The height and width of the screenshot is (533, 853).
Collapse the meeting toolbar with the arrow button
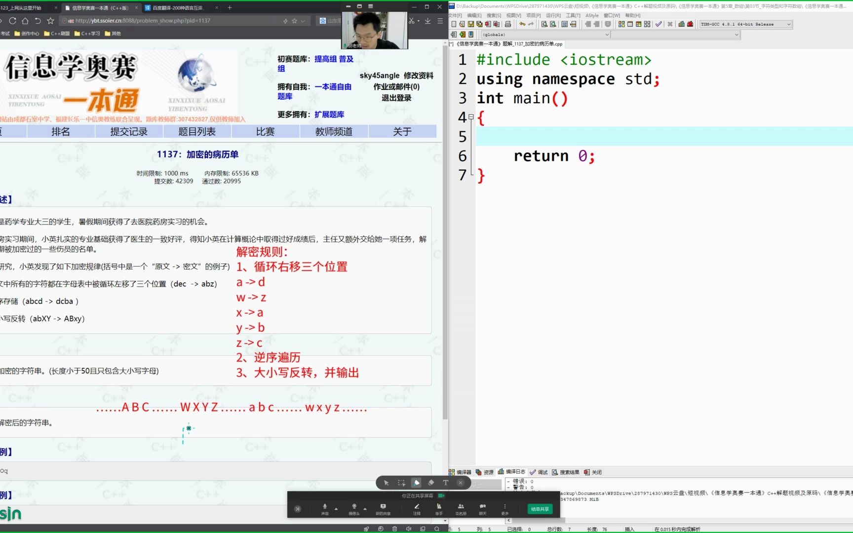click(298, 509)
